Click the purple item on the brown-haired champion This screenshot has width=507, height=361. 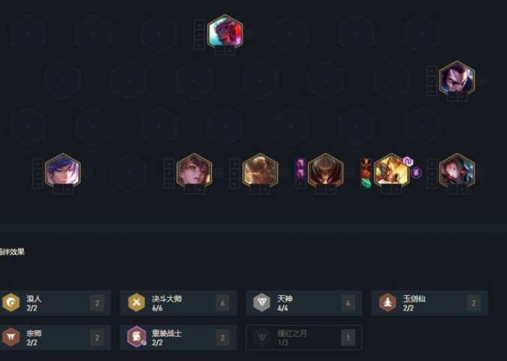pos(300,164)
